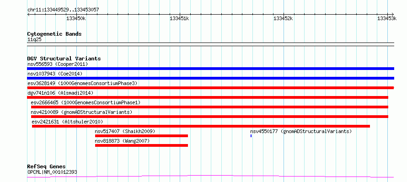Click the nsv818873 (Wang2007) label

(x=122, y=141)
